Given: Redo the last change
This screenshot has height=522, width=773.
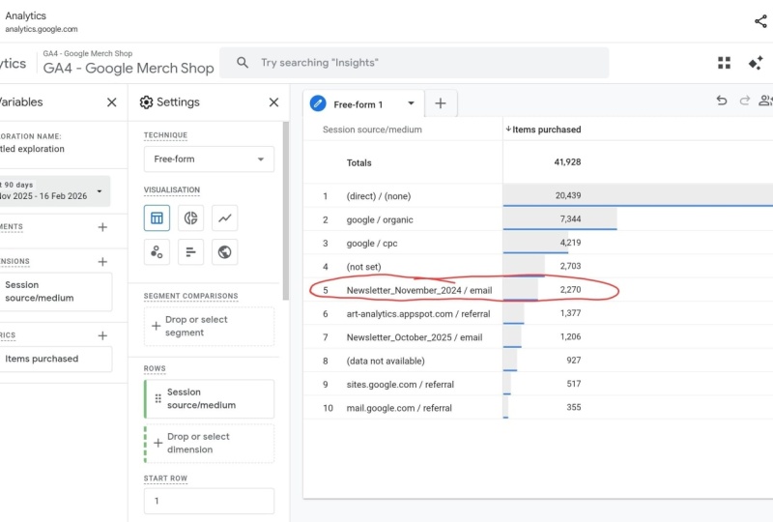Looking at the screenshot, I should [x=744, y=101].
